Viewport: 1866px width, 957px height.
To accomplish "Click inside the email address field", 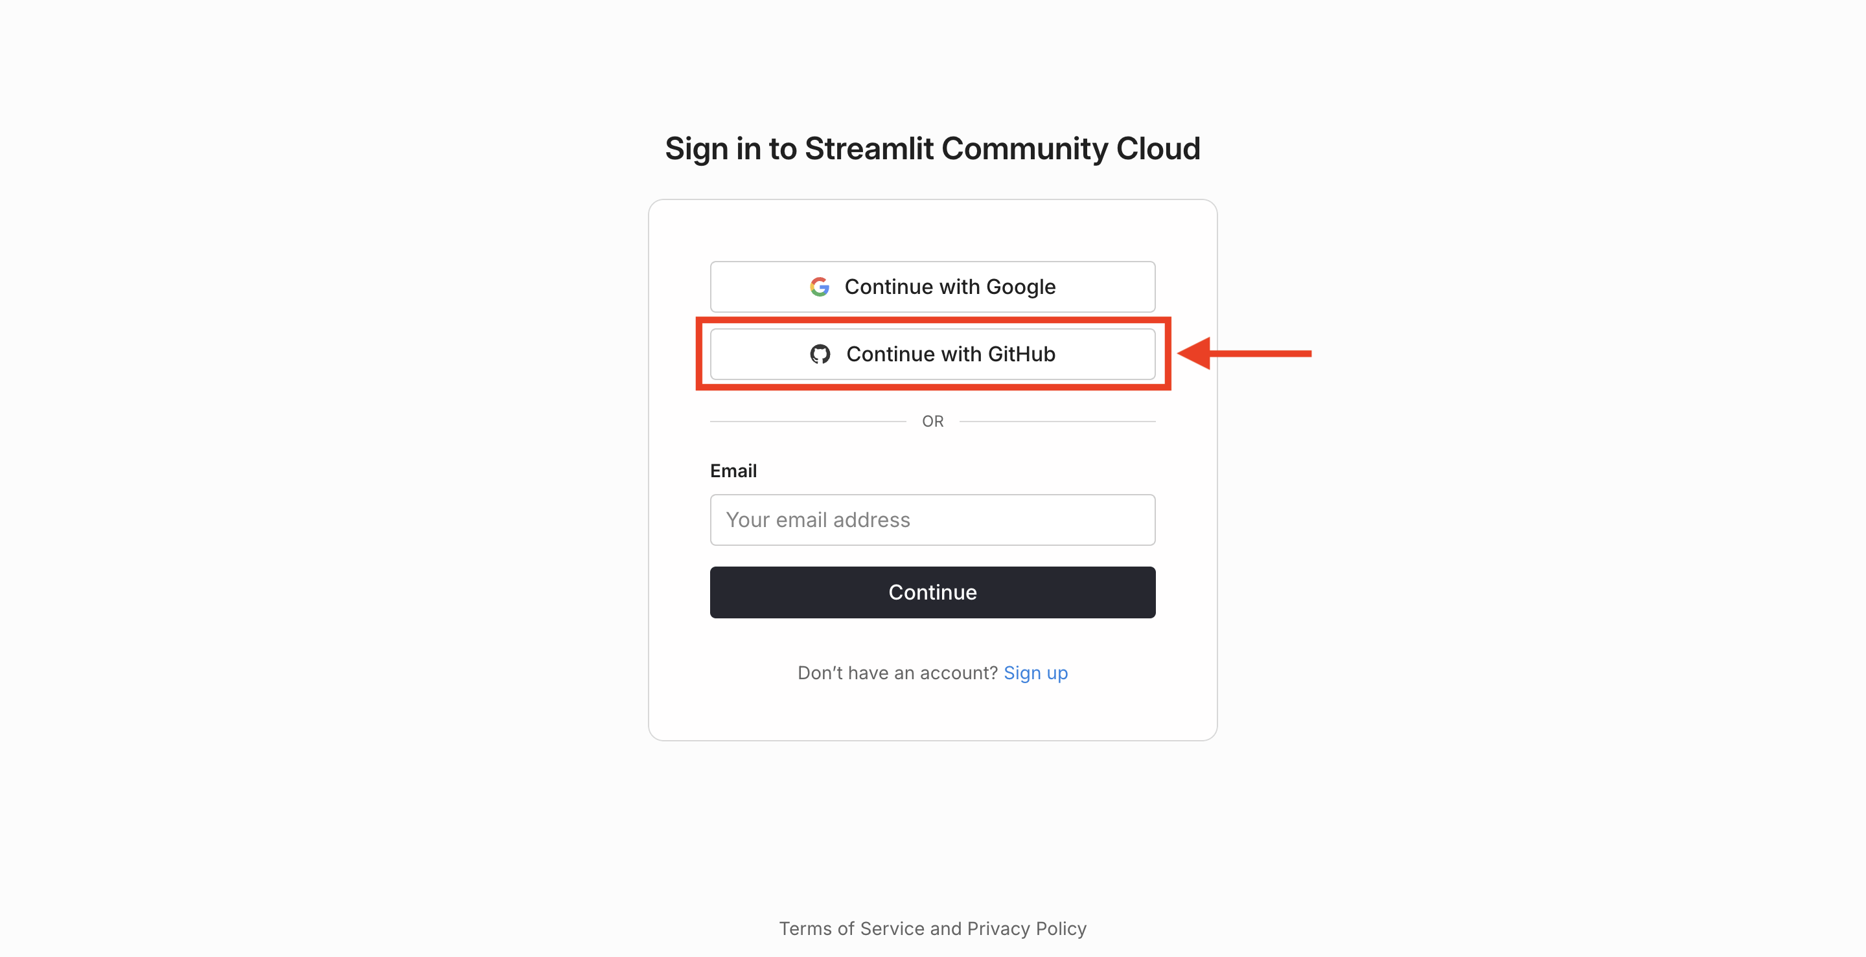I will [932, 520].
